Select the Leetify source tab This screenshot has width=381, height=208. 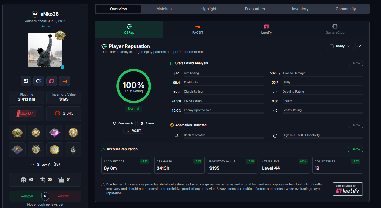tap(266, 29)
